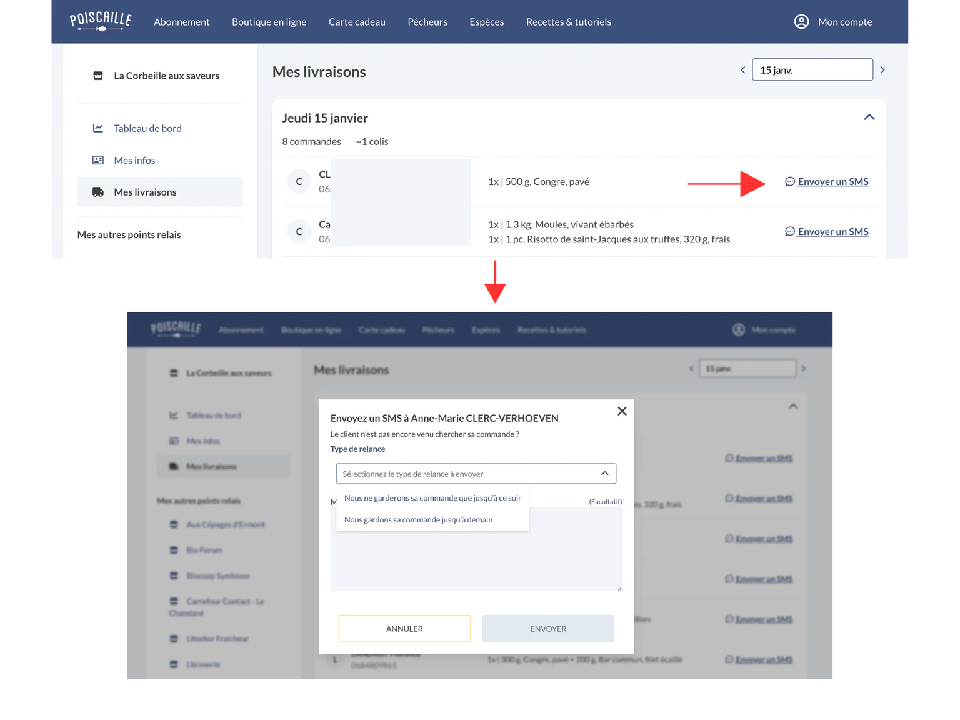
Task: Collapse the Jeudi 15 janvier section in the upper screenshot
Action: [869, 117]
